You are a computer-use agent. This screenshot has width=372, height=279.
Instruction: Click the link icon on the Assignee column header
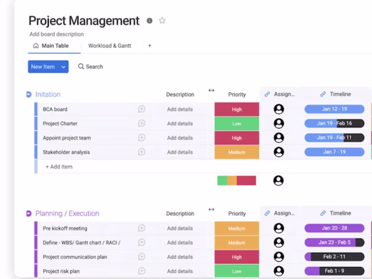(266, 94)
